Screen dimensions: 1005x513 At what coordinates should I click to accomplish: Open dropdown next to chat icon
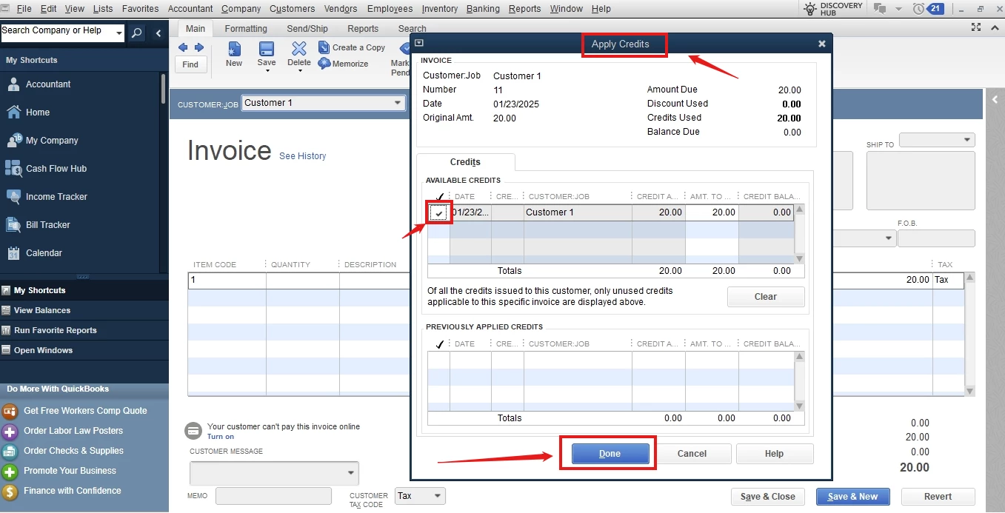click(898, 9)
